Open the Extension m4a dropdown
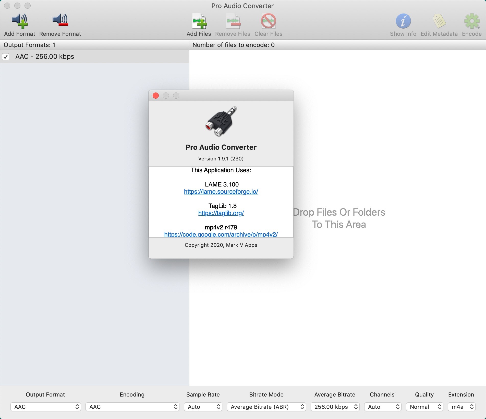This screenshot has width=486, height=419. (x=461, y=407)
